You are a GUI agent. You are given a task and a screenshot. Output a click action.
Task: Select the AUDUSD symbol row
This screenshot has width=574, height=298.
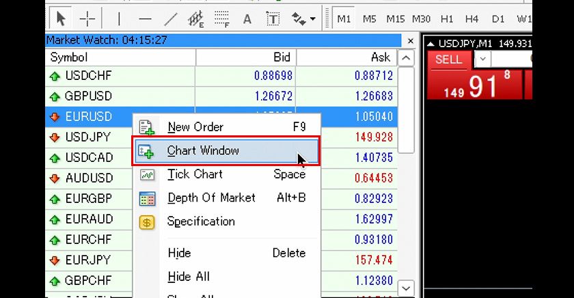point(89,178)
